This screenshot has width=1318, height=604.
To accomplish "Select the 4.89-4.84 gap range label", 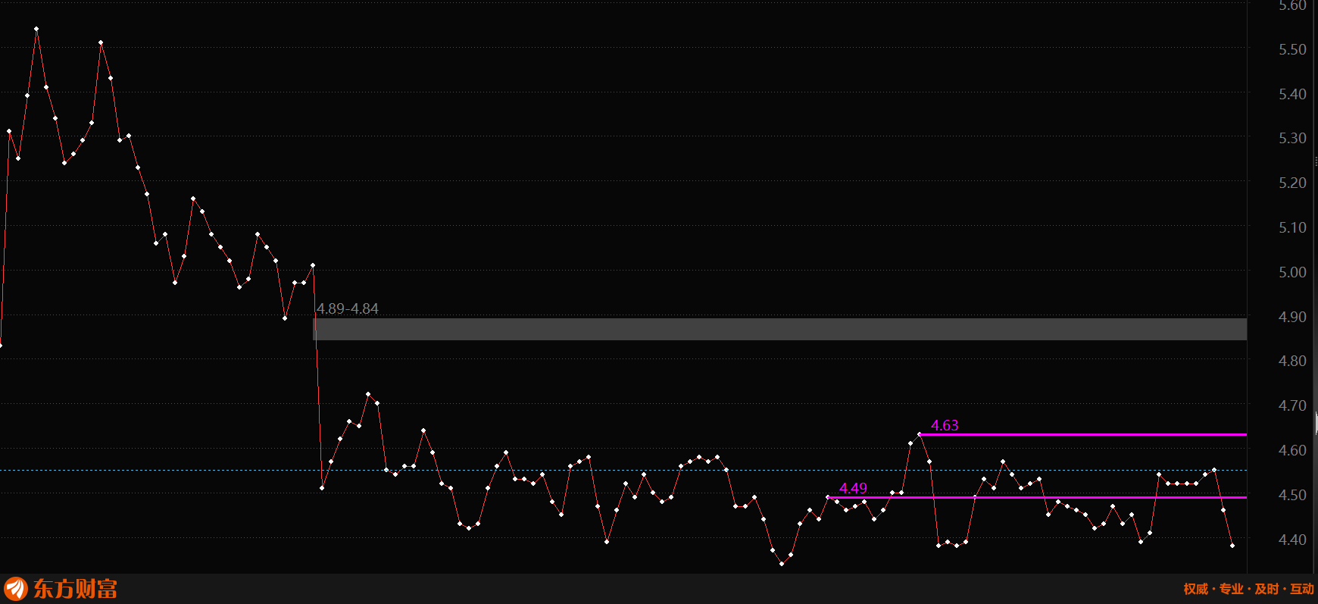I will pos(348,308).
